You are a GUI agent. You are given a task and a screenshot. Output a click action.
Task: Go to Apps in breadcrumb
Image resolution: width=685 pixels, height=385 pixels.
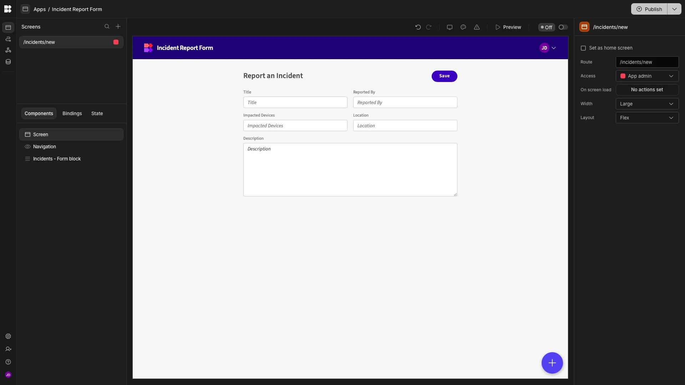tap(40, 9)
